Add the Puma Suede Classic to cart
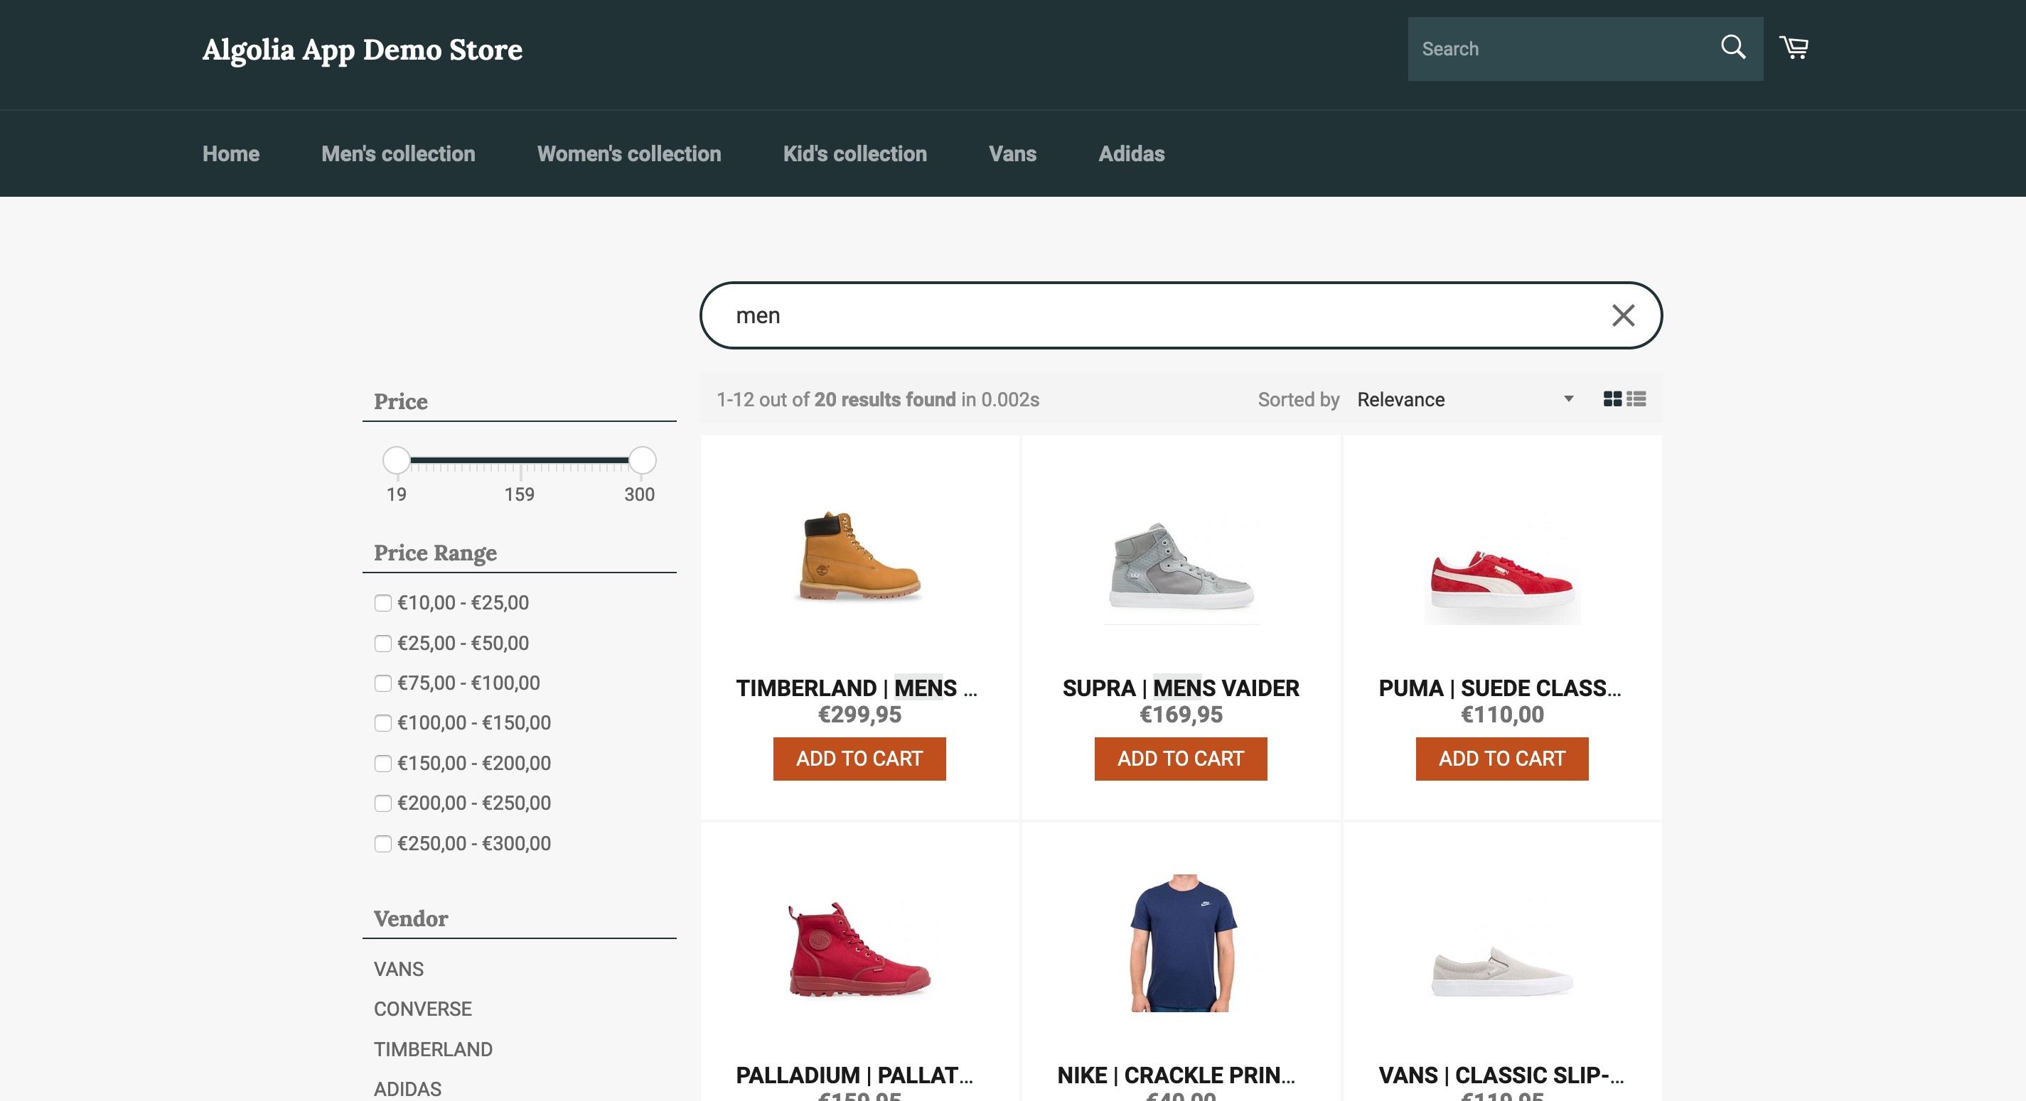2026x1101 pixels. pos(1501,759)
